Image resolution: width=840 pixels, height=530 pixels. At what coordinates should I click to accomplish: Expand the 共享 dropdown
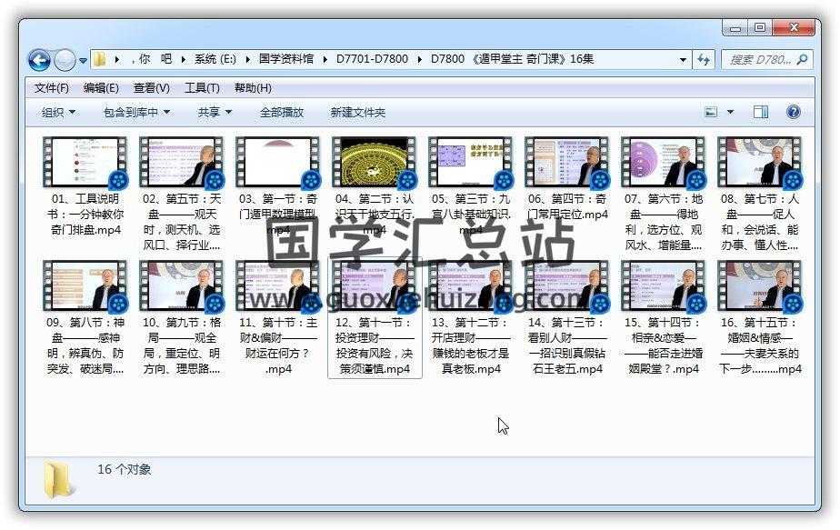215,113
